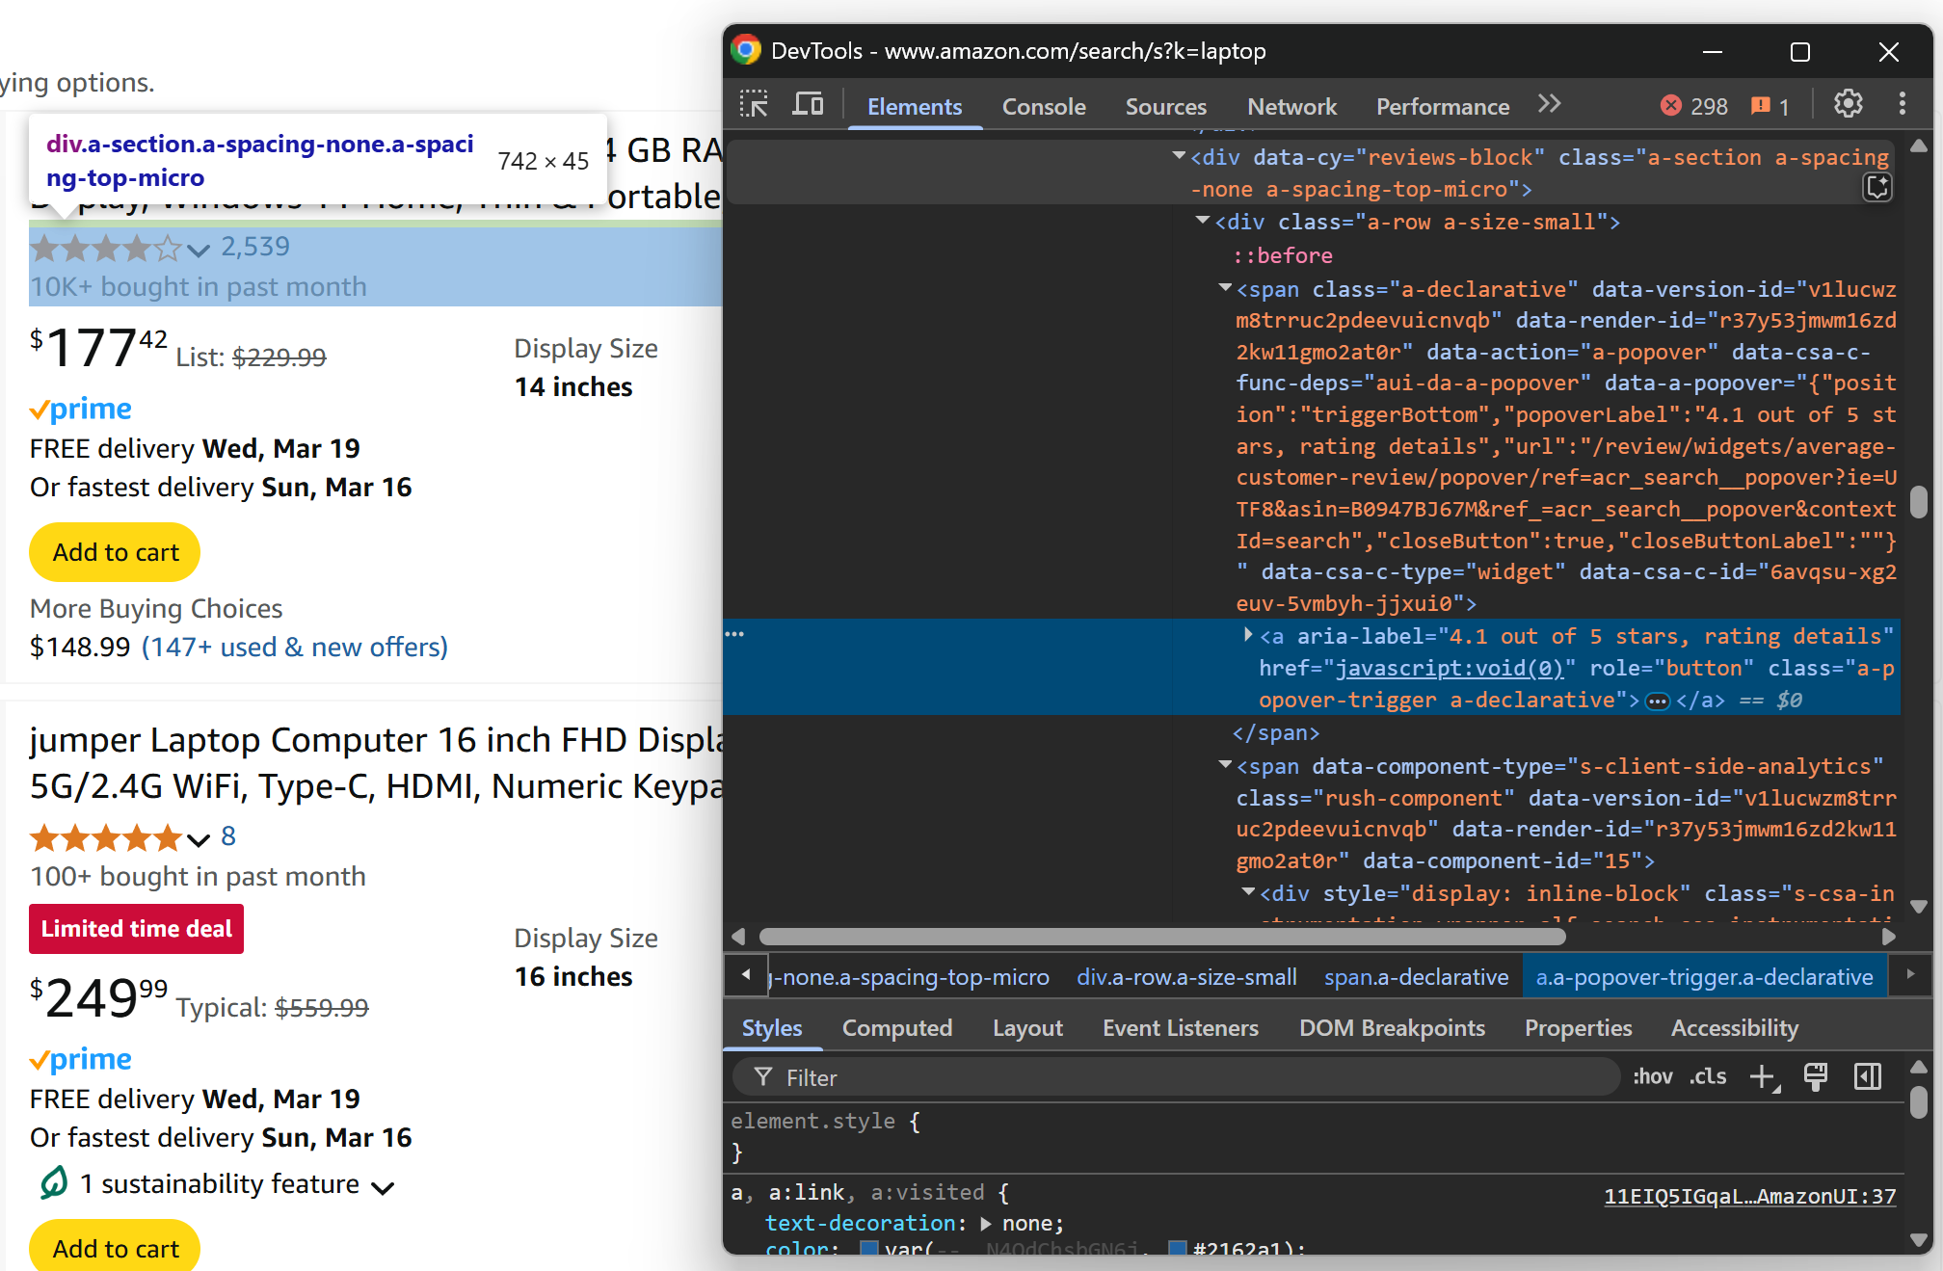This screenshot has width=1943, height=1271.
Task: Open rating dropdown chevron beside 8 reviews
Action: point(199,840)
